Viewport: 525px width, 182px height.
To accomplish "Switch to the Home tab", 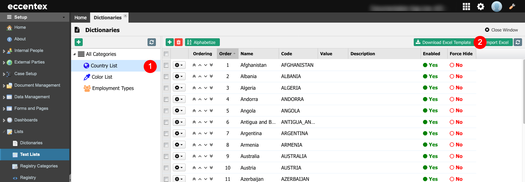I will (x=80, y=18).
